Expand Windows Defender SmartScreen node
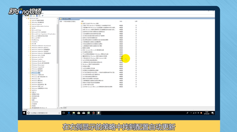237x132 pixels. (29, 46)
